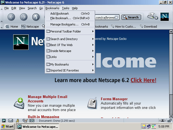The height and width of the screenshot is (130, 173).
Task: Select Welcome to Netscape taskbar button
Action: pyautogui.click(x=38, y=126)
